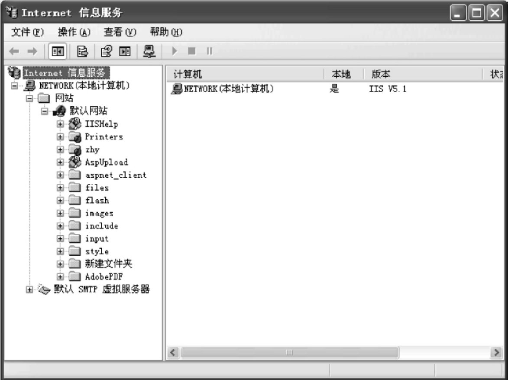Screen dimensions: 508x380
Task: Expand the style folder node
Action: point(60,251)
